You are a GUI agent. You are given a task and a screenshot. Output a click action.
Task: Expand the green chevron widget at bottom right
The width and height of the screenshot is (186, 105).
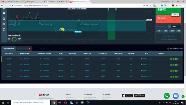click(183, 97)
